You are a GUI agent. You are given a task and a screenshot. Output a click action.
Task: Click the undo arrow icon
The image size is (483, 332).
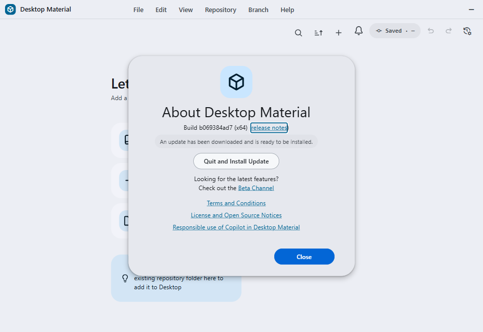pyautogui.click(x=431, y=31)
